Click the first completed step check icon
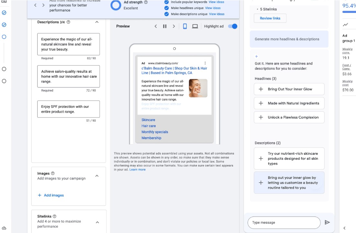Screen dimensions: 356x233 4,13
